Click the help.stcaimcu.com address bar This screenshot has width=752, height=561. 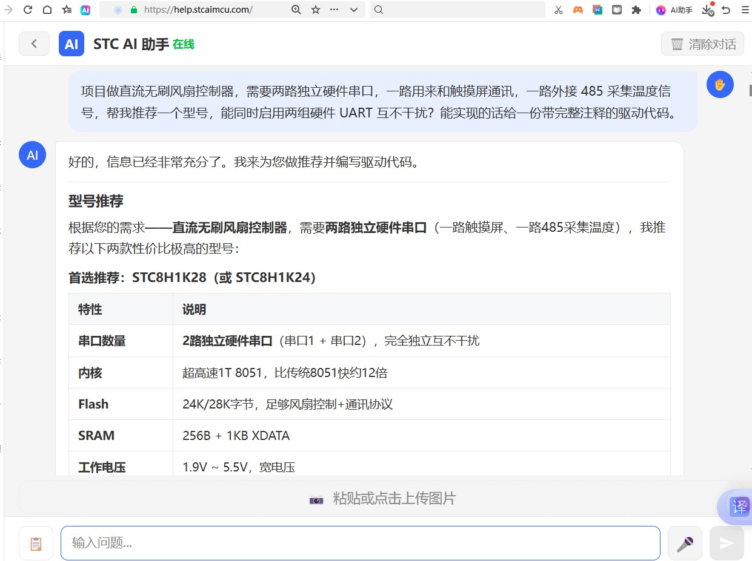pos(199,10)
